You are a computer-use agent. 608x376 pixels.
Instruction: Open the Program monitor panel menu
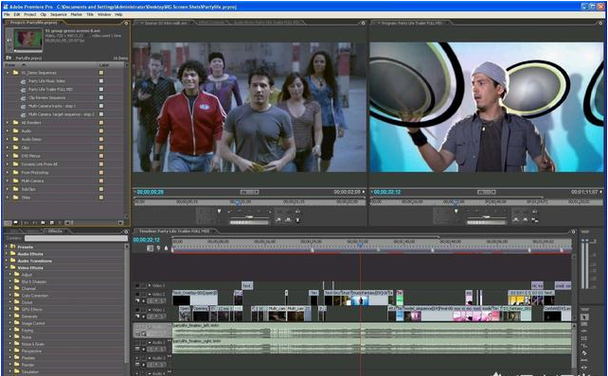[600, 24]
